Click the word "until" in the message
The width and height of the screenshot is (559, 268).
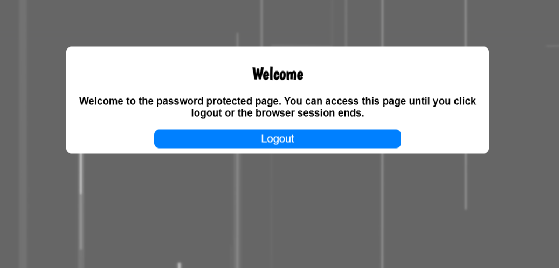(x=419, y=101)
